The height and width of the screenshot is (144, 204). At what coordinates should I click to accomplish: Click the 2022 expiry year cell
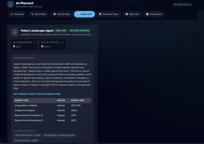(74, 120)
